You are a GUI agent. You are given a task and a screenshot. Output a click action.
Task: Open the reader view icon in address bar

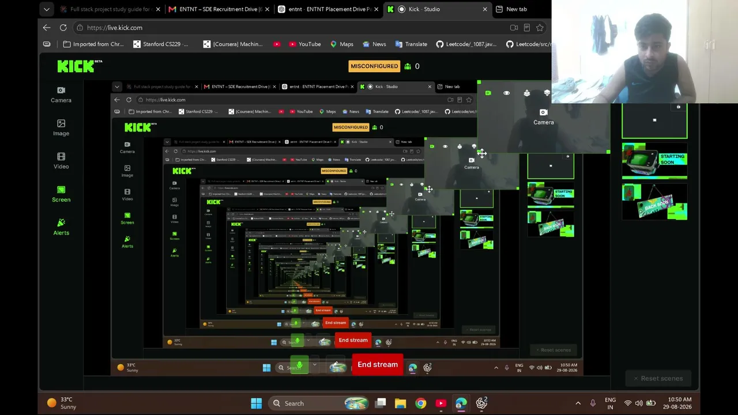pos(526,28)
